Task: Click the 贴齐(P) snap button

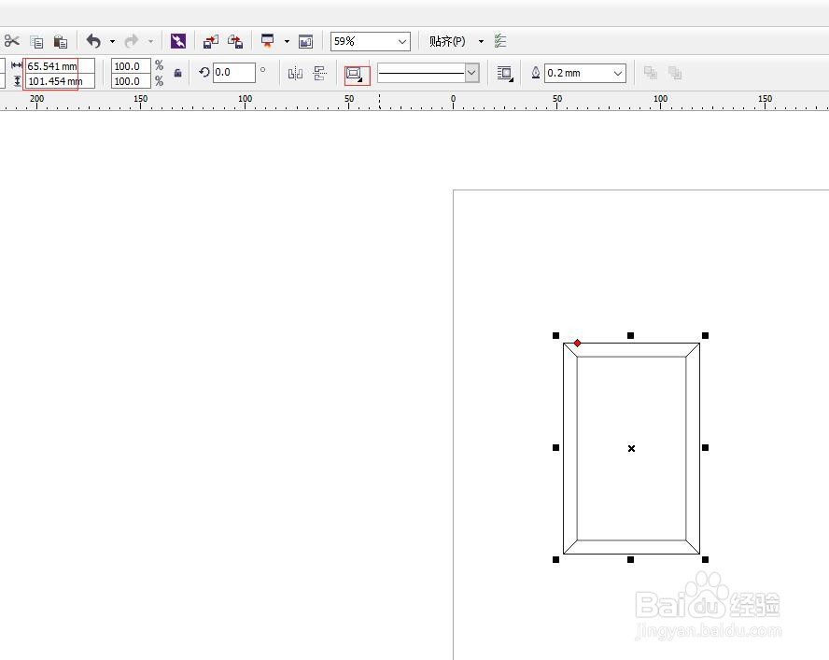Action: [x=447, y=41]
